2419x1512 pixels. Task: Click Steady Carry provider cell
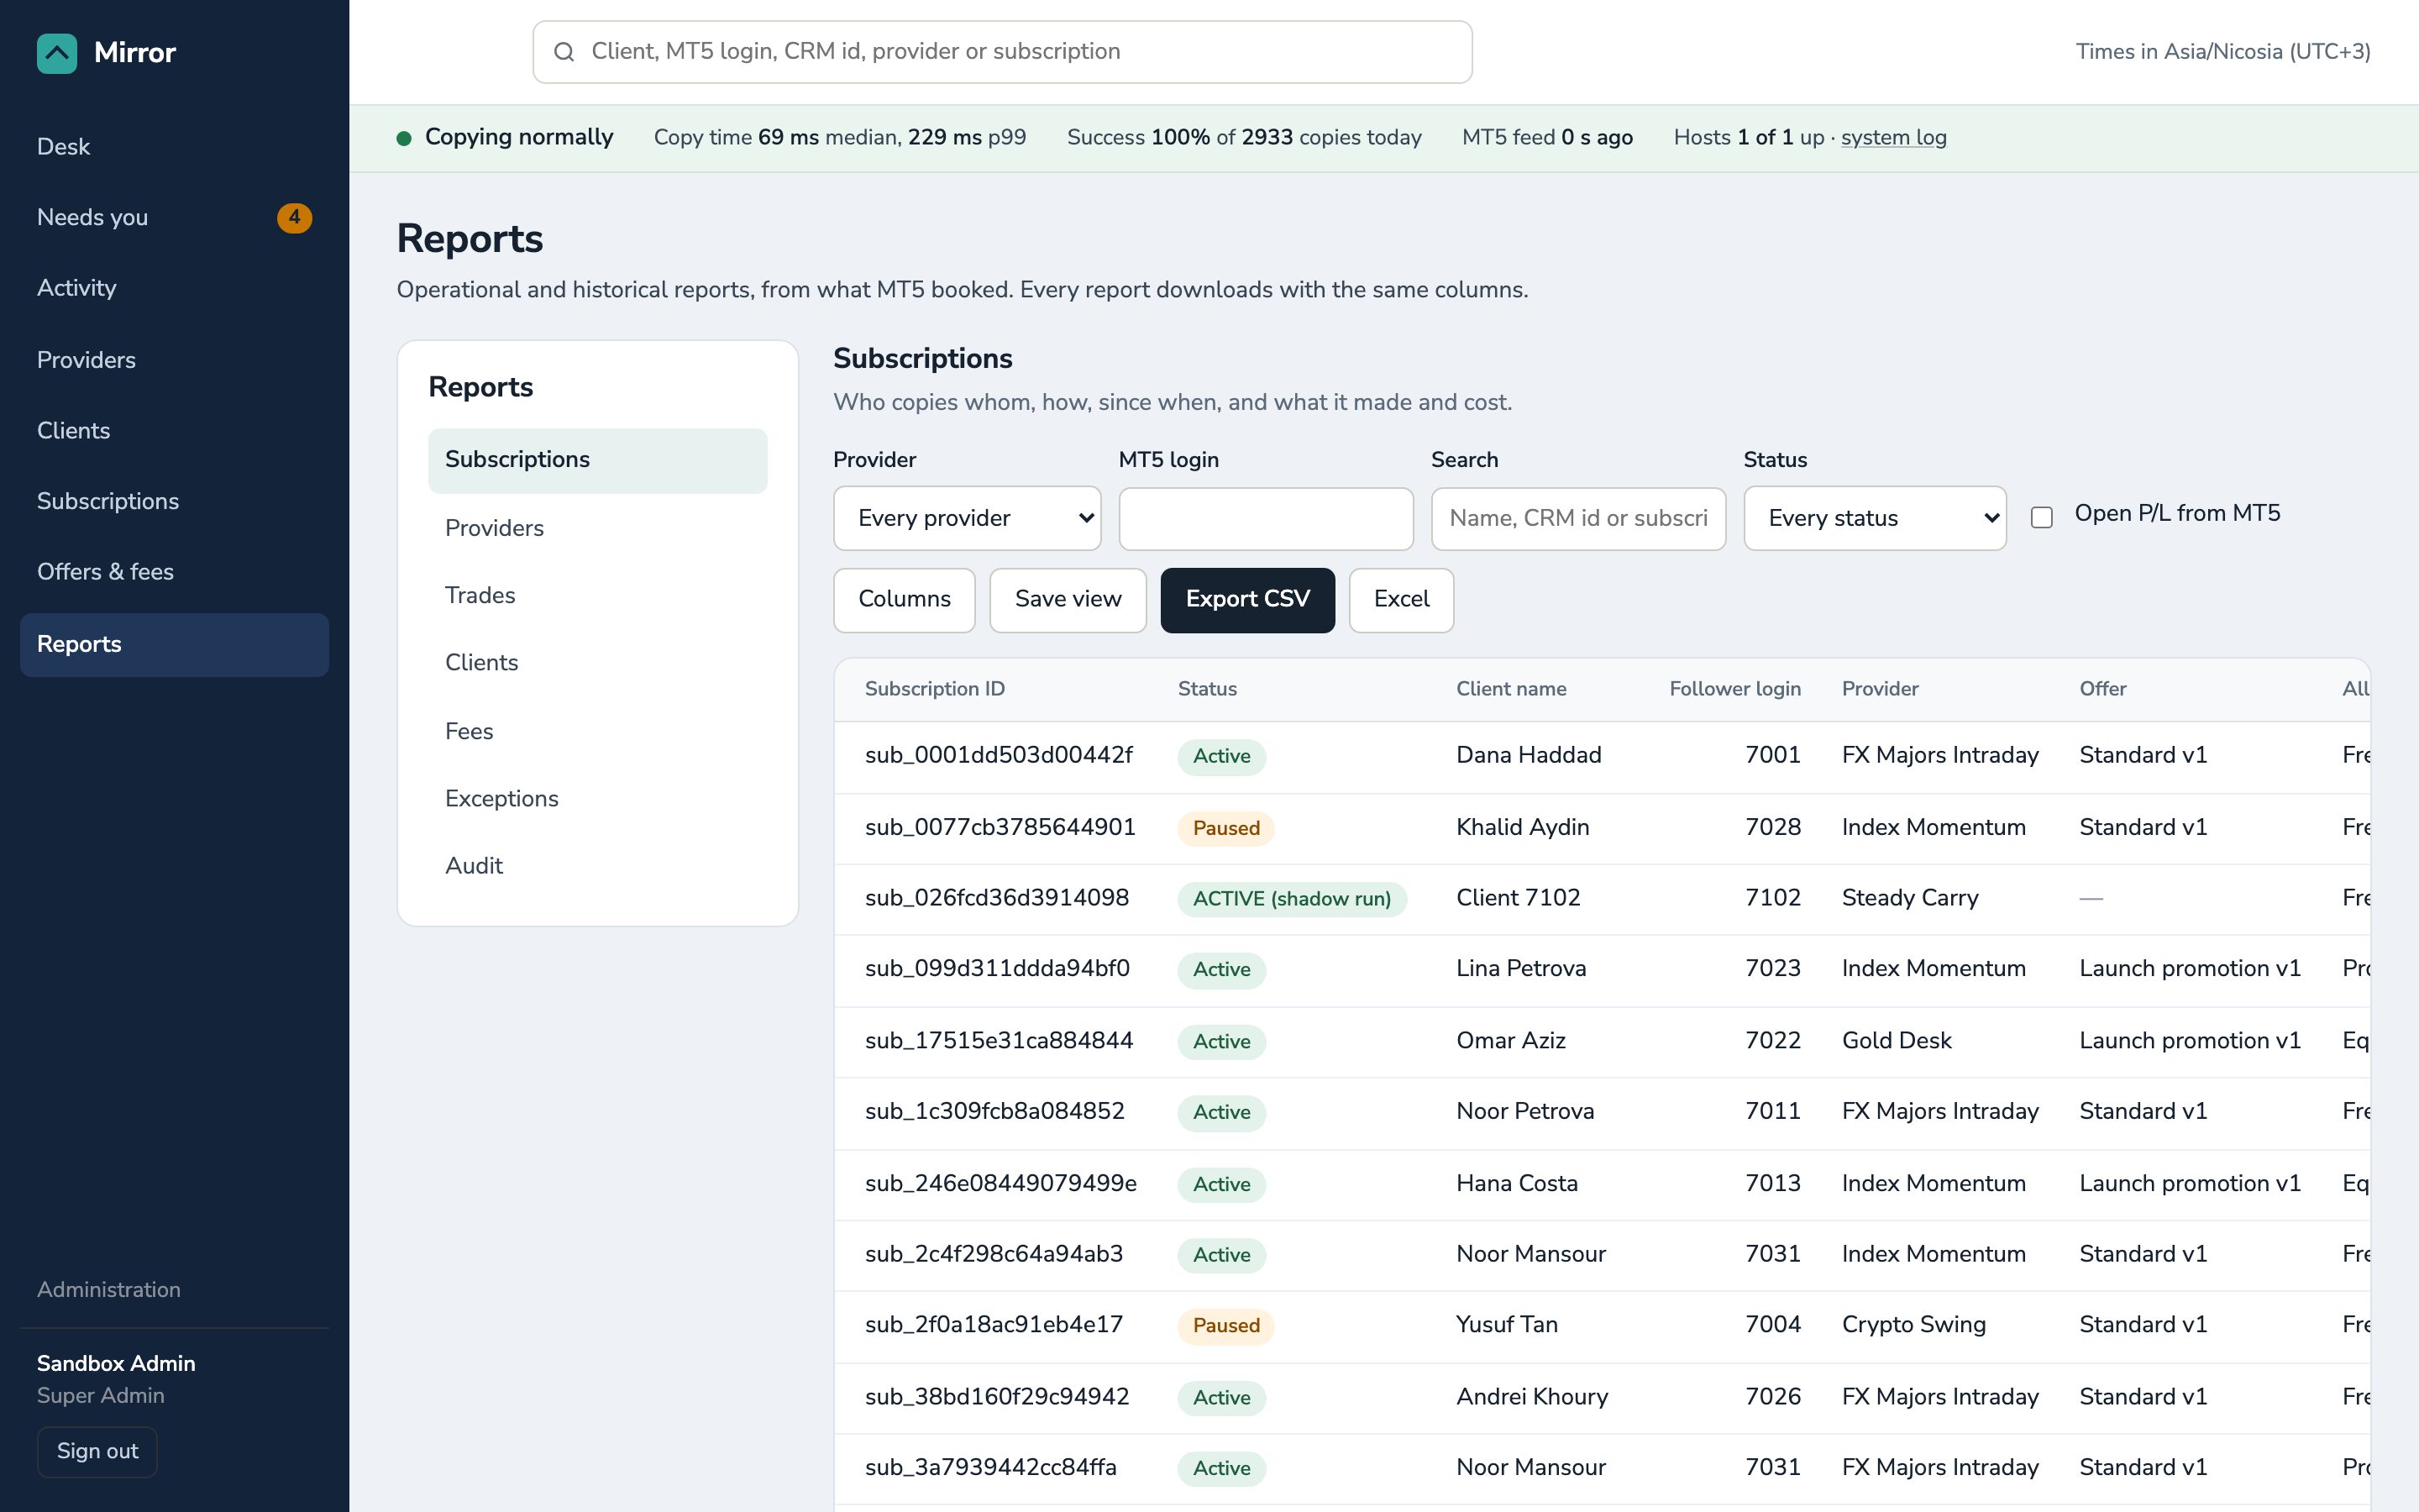1909,898
